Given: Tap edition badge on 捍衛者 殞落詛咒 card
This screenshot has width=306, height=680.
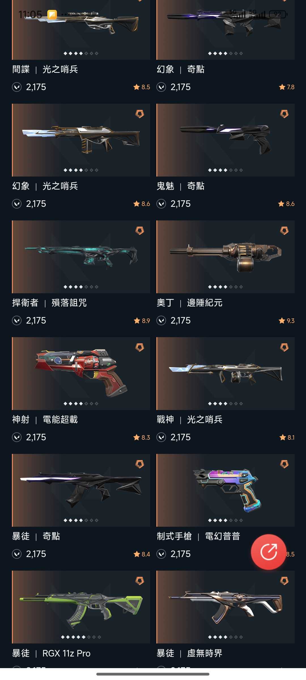Looking at the screenshot, I should click(x=140, y=231).
